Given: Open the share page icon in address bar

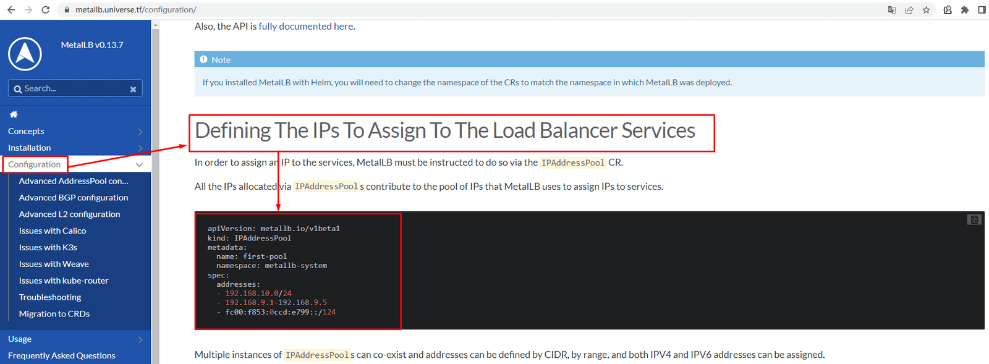Looking at the screenshot, I should click(x=909, y=10).
